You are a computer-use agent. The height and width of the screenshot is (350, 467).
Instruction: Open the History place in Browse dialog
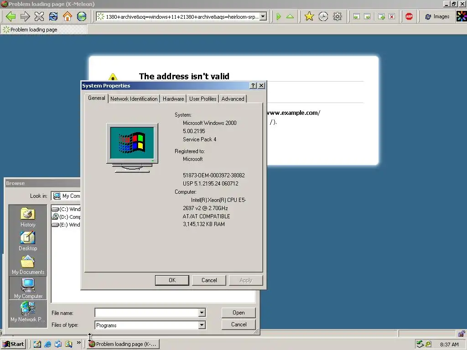(28, 217)
